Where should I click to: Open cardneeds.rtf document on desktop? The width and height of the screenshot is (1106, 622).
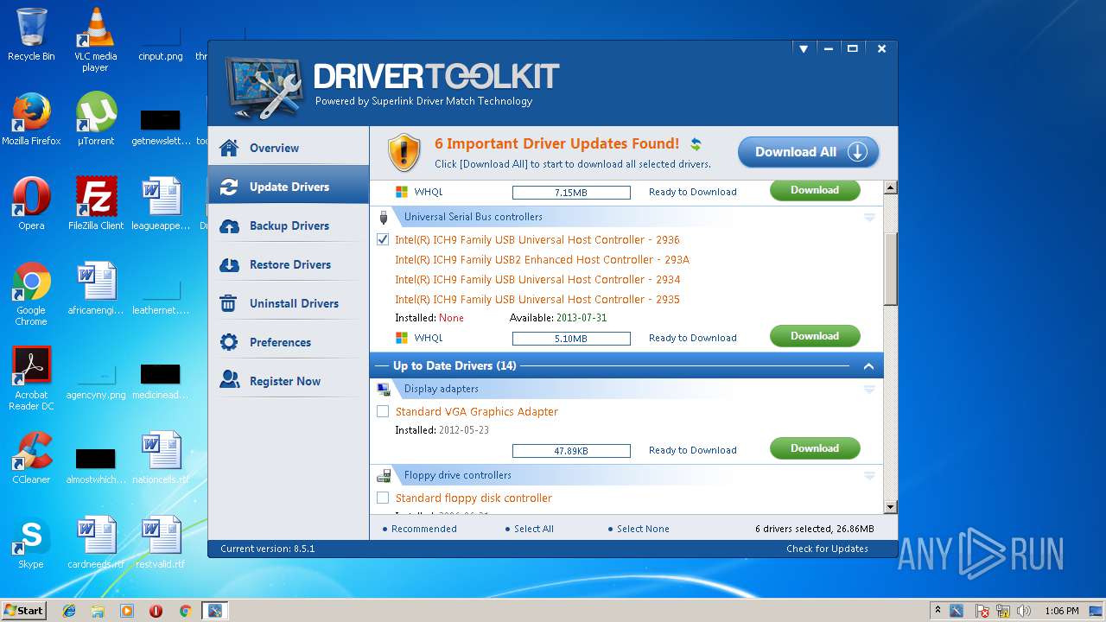click(x=95, y=543)
